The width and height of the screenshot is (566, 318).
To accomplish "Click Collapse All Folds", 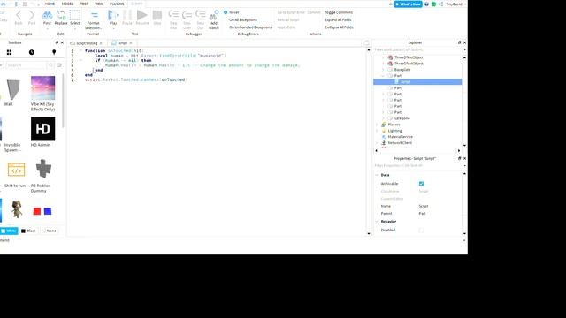I will pyautogui.click(x=339, y=27).
